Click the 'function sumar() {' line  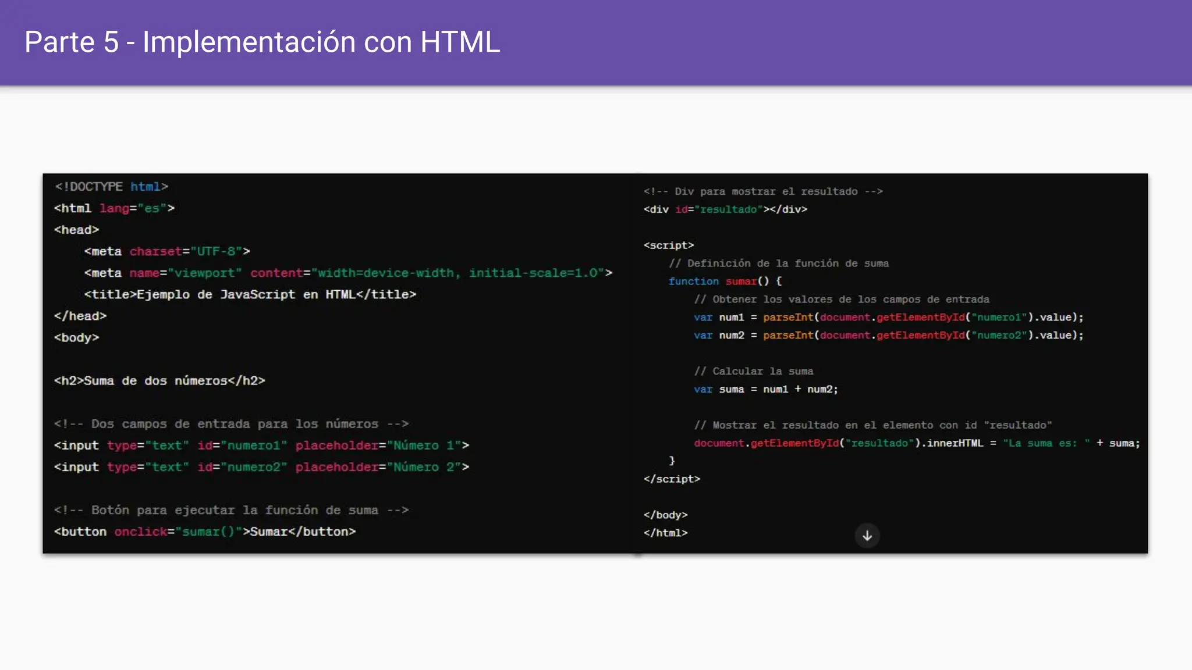pyautogui.click(x=725, y=281)
